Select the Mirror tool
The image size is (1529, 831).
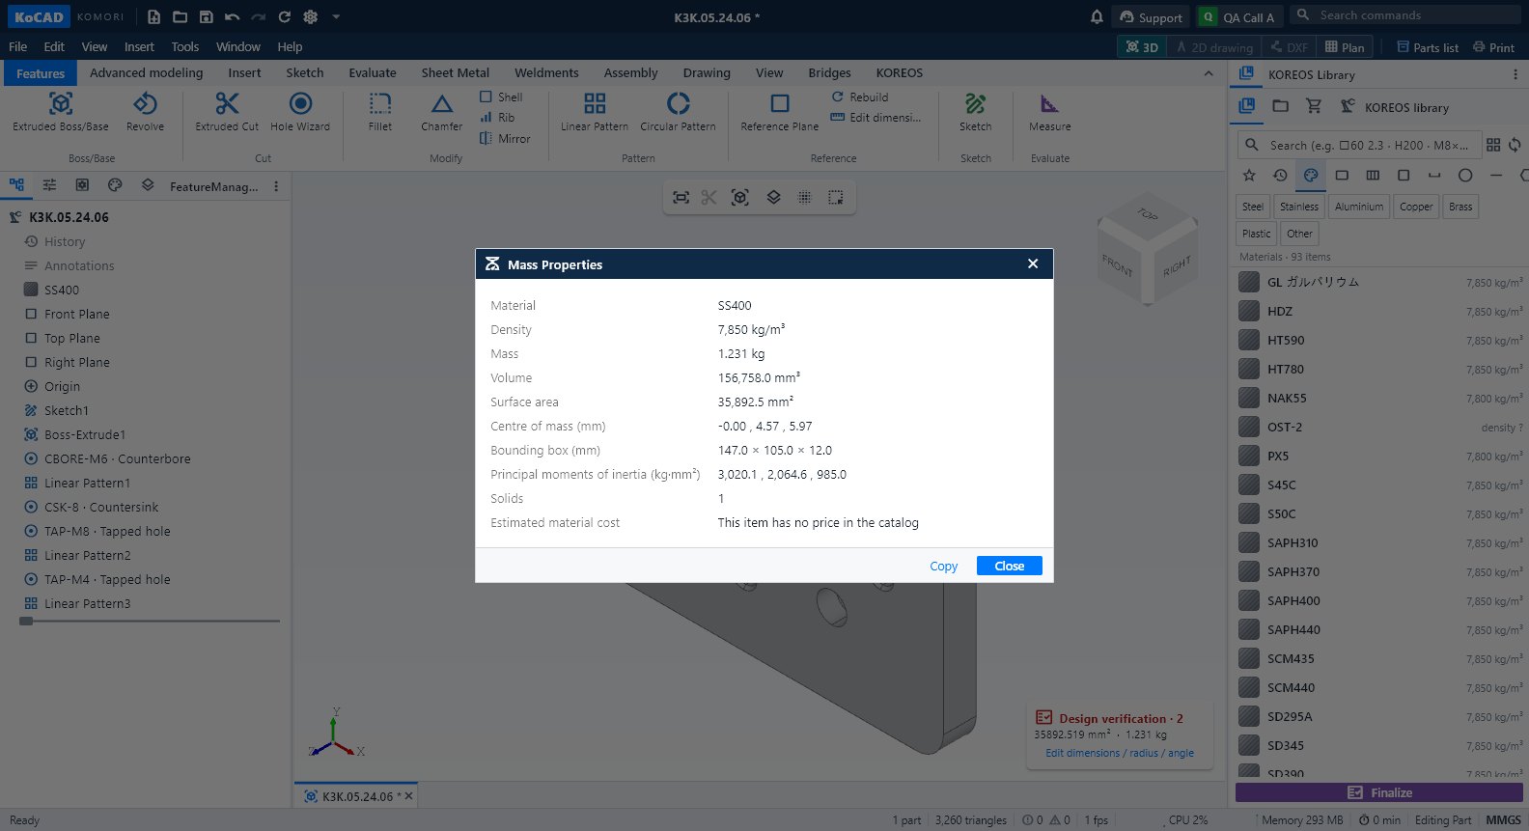click(x=505, y=139)
